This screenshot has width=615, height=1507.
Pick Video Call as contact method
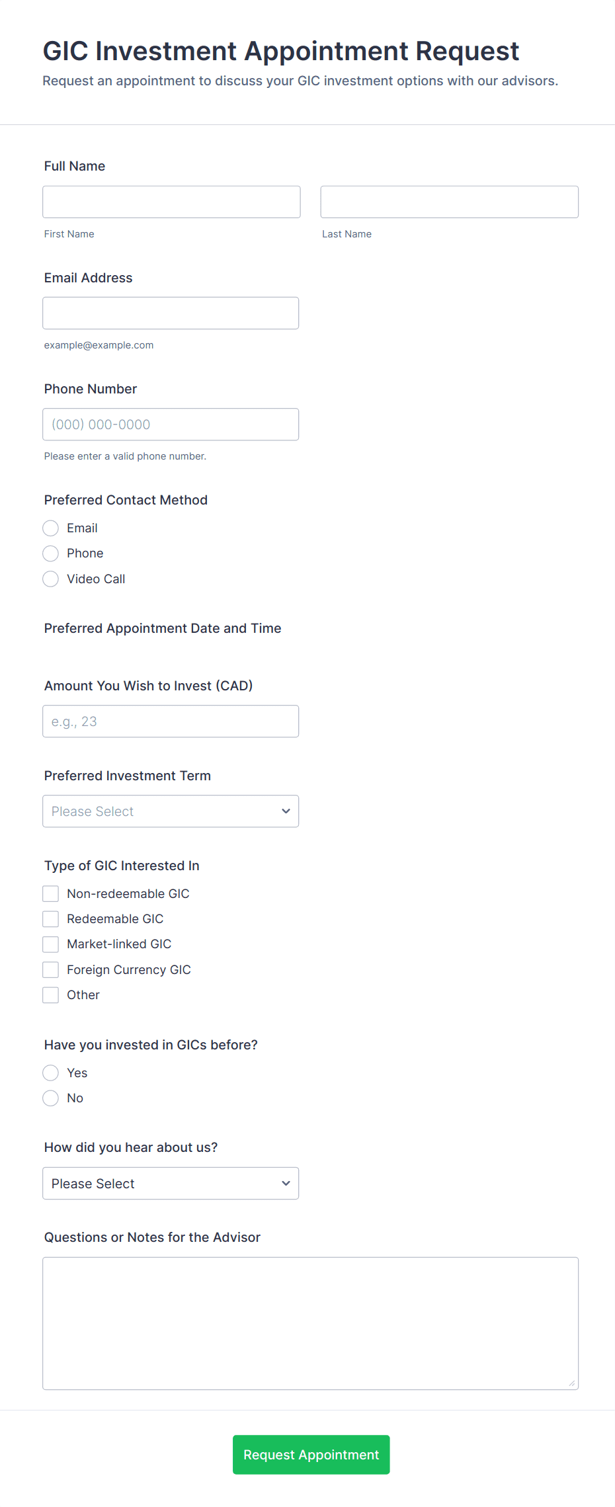(51, 579)
